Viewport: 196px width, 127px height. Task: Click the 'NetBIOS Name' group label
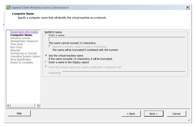(x=53, y=32)
